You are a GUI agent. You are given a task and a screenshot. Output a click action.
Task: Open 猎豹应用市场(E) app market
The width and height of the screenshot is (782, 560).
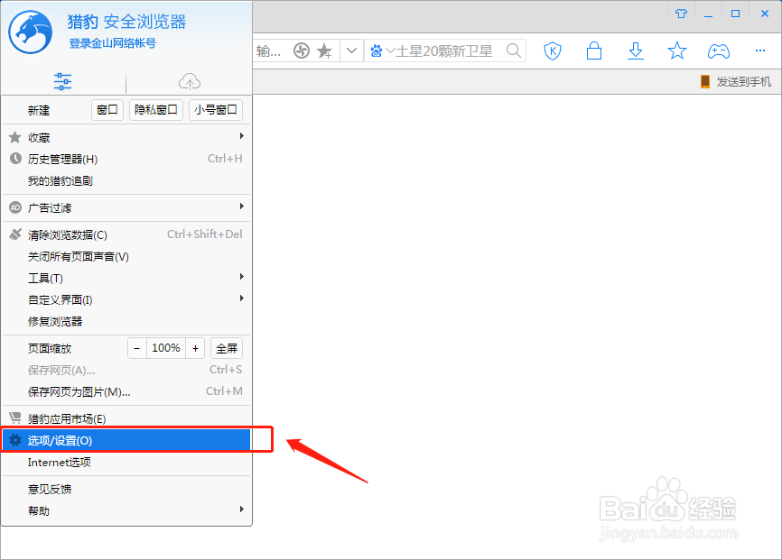(126, 418)
